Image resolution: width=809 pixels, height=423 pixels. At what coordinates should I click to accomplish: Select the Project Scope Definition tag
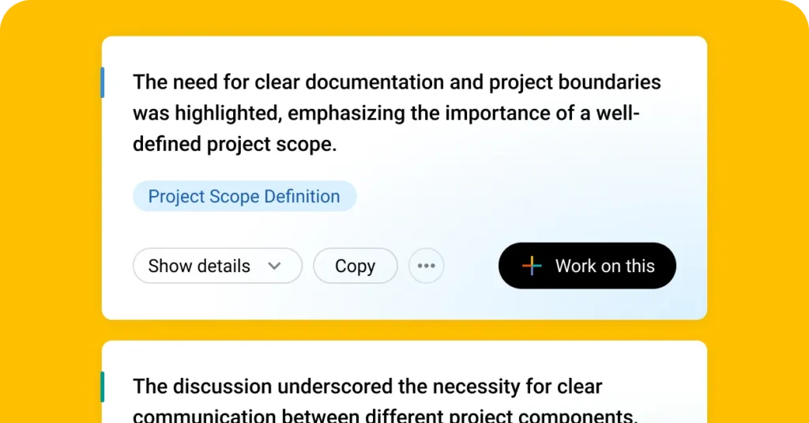pos(245,196)
